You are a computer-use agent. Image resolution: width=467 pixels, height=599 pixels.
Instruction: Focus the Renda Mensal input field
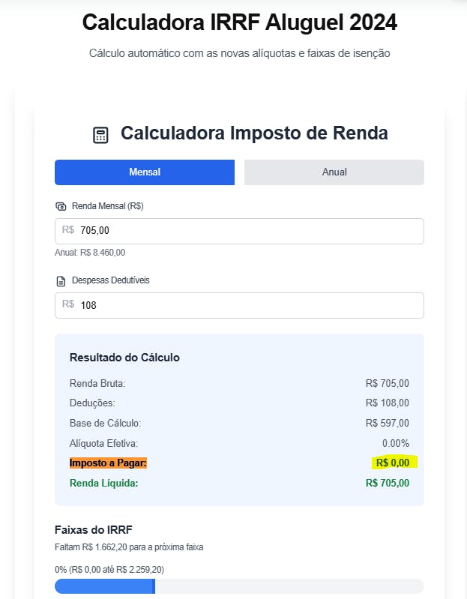pyautogui.click(x=247, y=231)
